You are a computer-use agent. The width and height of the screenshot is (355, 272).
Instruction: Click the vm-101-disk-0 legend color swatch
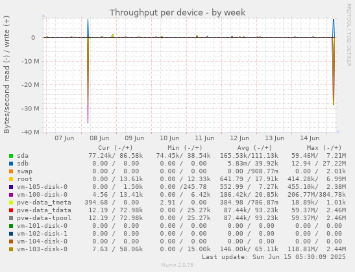(x=11, y=226)
